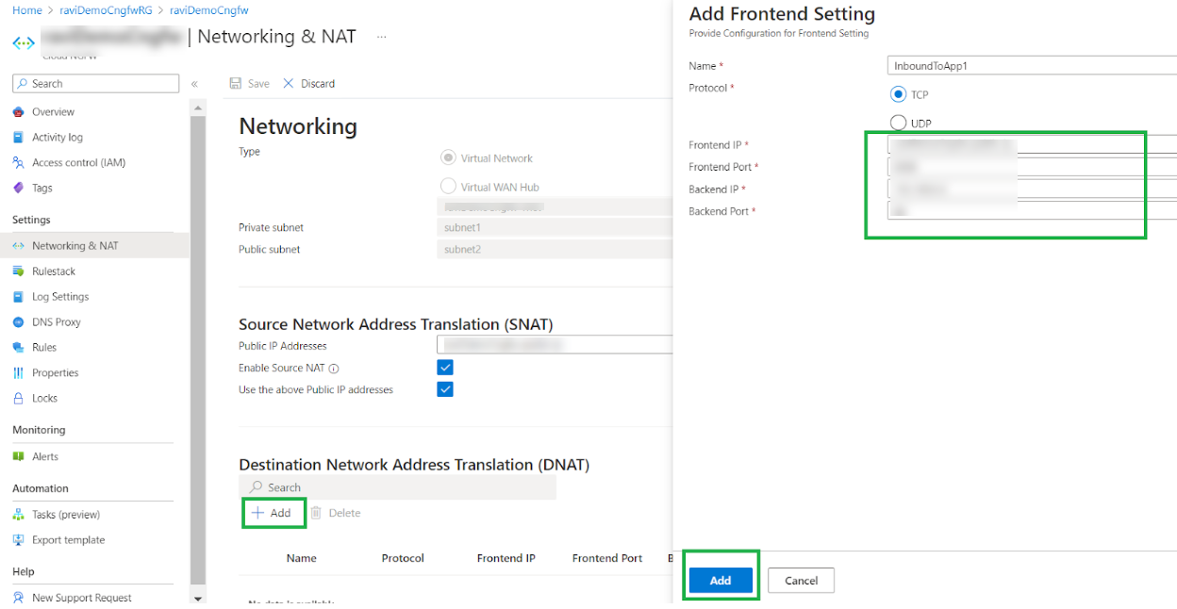Collapse the sidebar with the double chevron
The image size is (1177, 609).
click(x=194, y=84)
